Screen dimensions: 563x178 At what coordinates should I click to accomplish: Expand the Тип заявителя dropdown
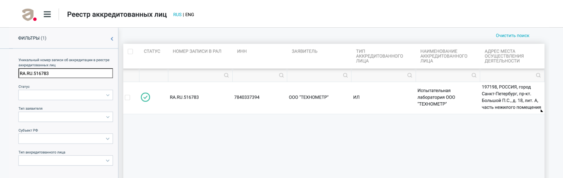click(x=65, y=117)
